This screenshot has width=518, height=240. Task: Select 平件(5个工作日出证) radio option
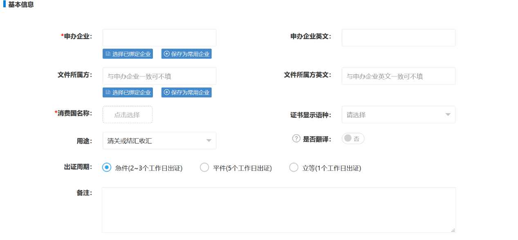pos(204,168)
